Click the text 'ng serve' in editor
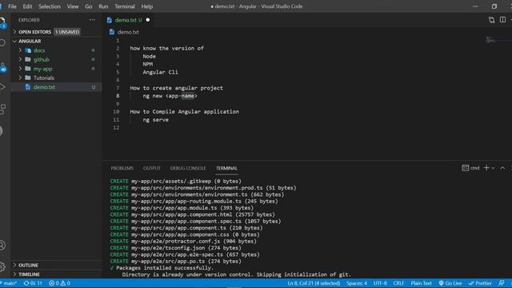Viewport: 512px width, 288px height. pos(155,120)
